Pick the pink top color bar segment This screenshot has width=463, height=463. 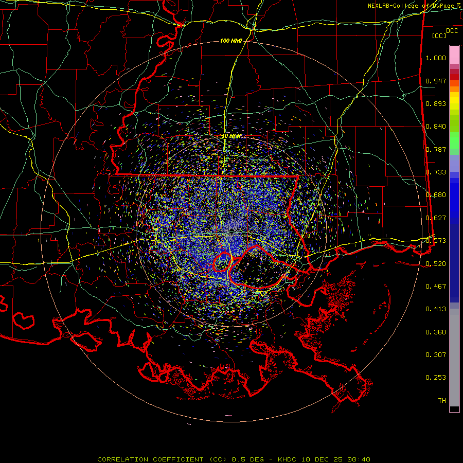coord(454,55)
